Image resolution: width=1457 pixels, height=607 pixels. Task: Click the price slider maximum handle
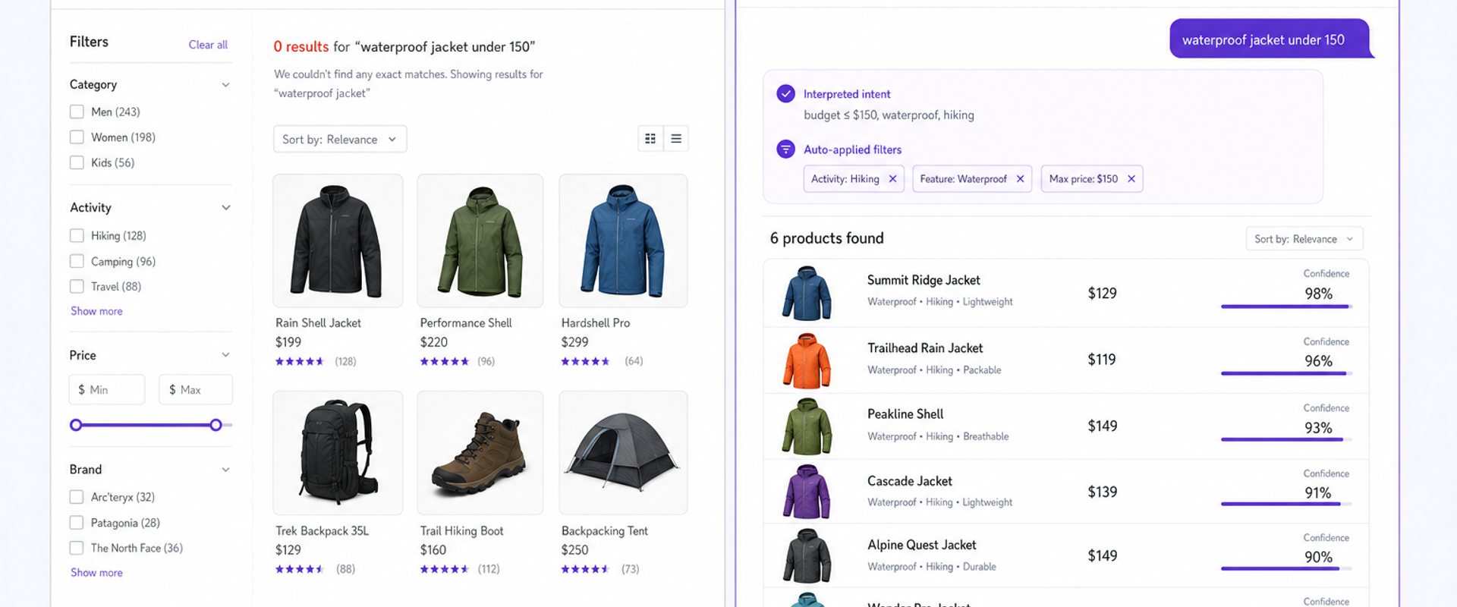pyautogui.click(x=216, y=425)
